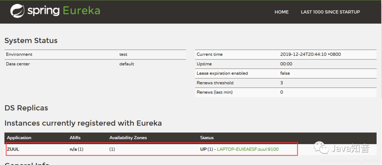The height and width of the screenshot is (165, 382).
Task: Select the 'test' environment value
Action: [123, 54]
